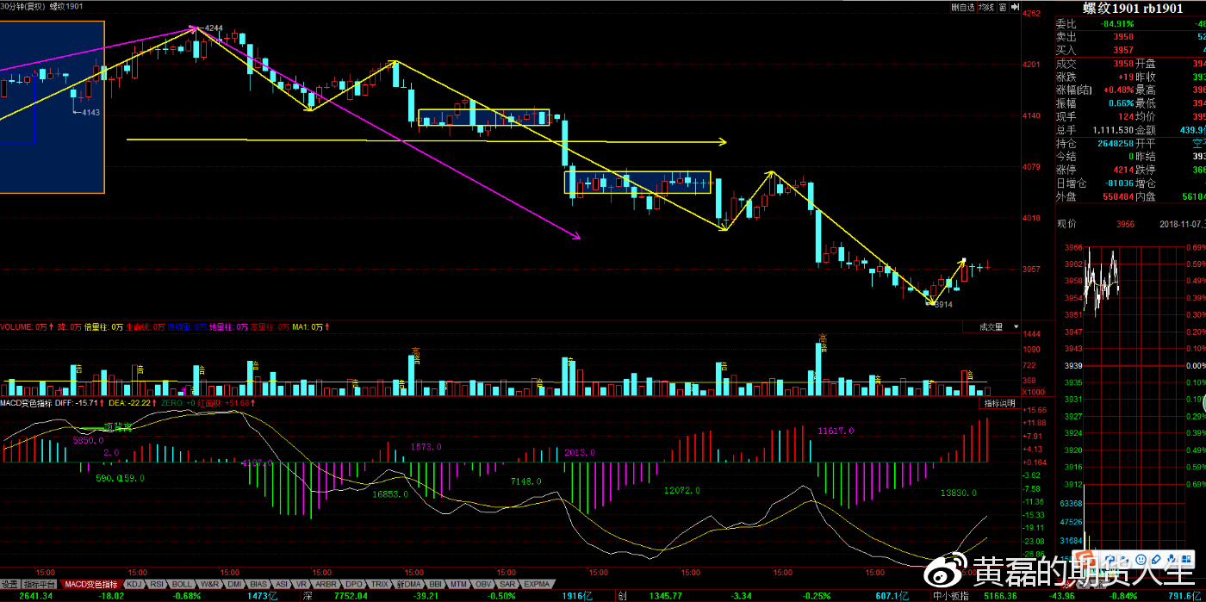Switch to the RSI indicator tab

pyautogui.click(x=158, y=584)
